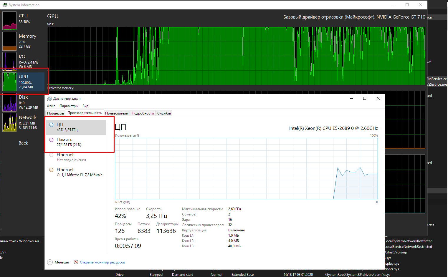The width and height of the screenshot is (448, 277).
Task: Click the Back button in sidebar
Action: [23, 143]
